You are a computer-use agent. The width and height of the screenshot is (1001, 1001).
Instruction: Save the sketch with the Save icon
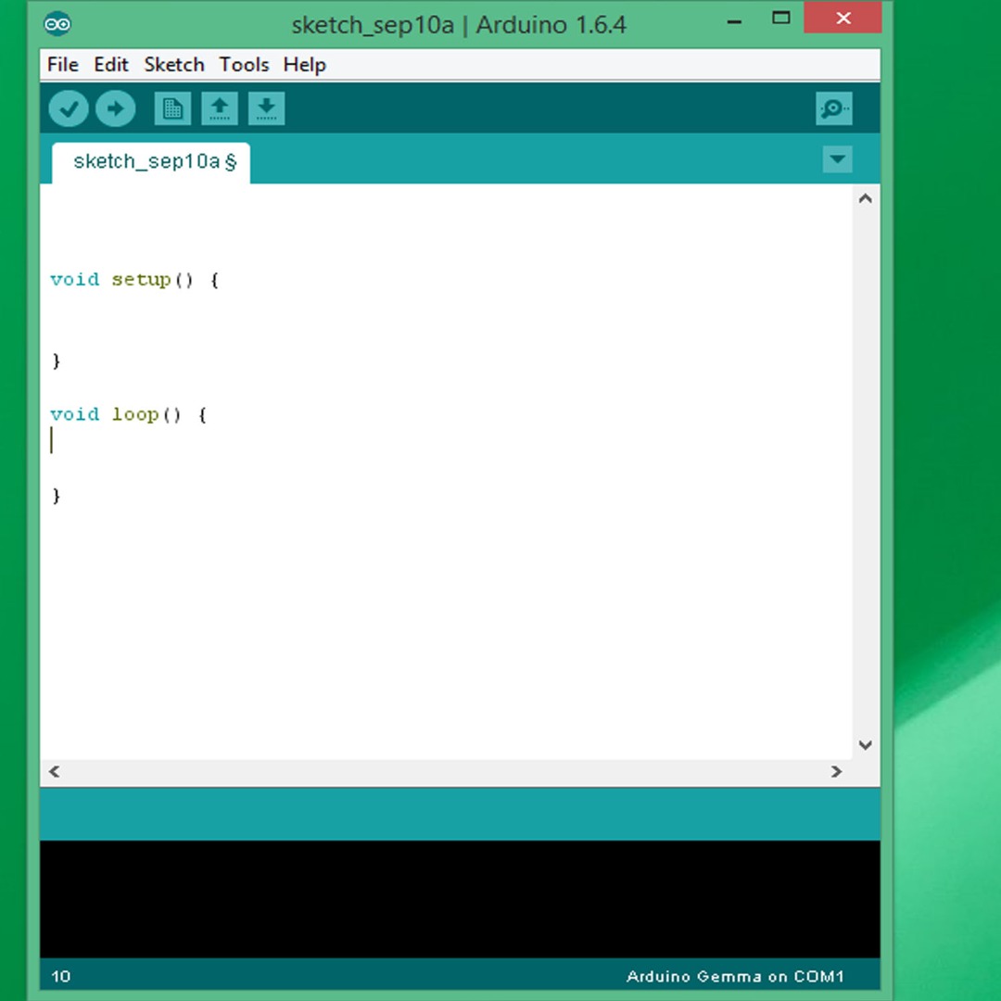point(266,108)
